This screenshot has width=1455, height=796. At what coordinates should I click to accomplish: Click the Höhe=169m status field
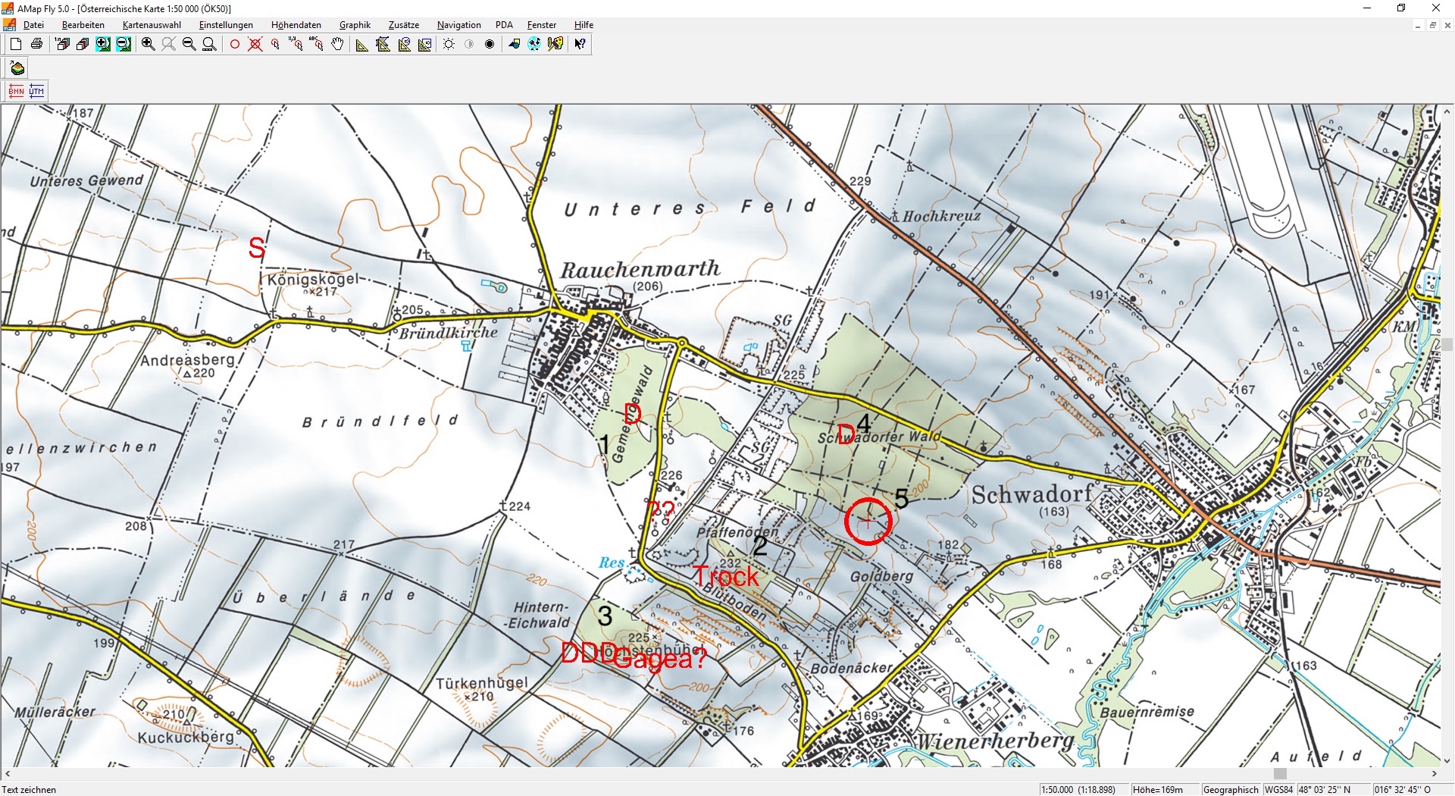tap(1165, 789)
